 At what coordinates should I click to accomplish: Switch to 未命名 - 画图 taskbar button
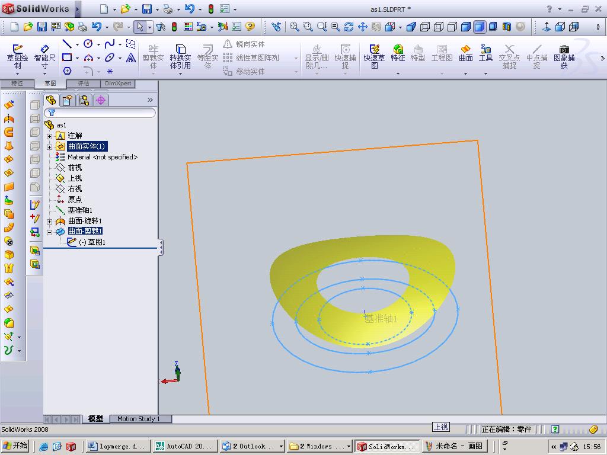coord(454,446)
